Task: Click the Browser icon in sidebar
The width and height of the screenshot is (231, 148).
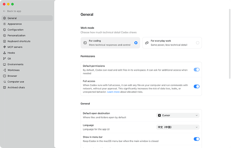Action: point(5,76)
